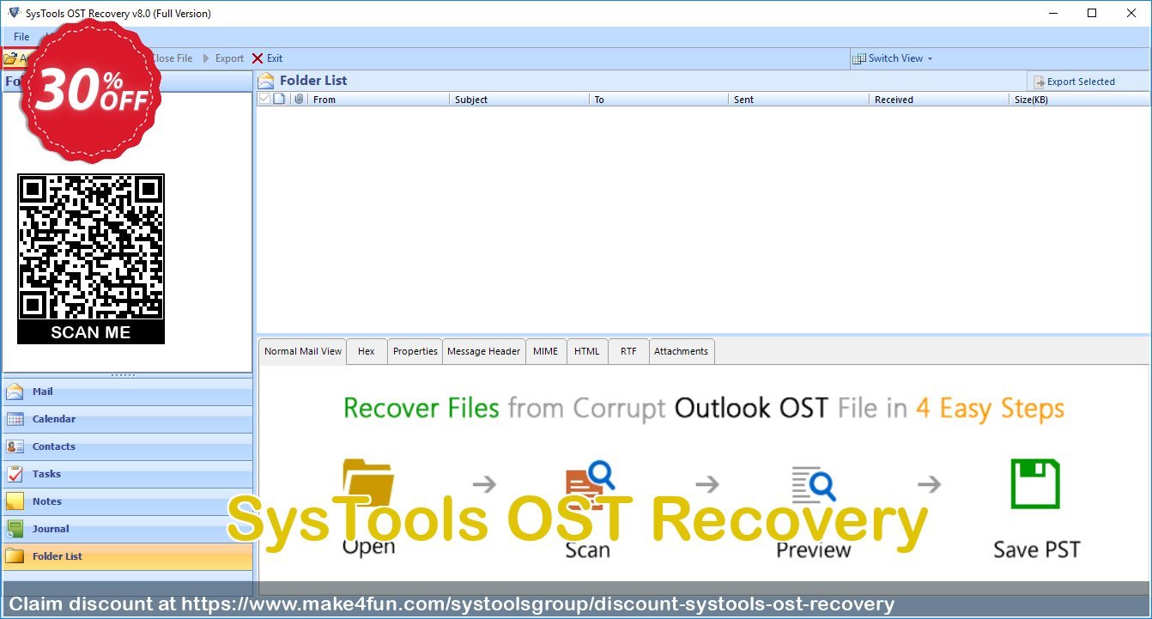Click the Contacts card icon
Screen dimensions: 1152x619
[15, 446]
